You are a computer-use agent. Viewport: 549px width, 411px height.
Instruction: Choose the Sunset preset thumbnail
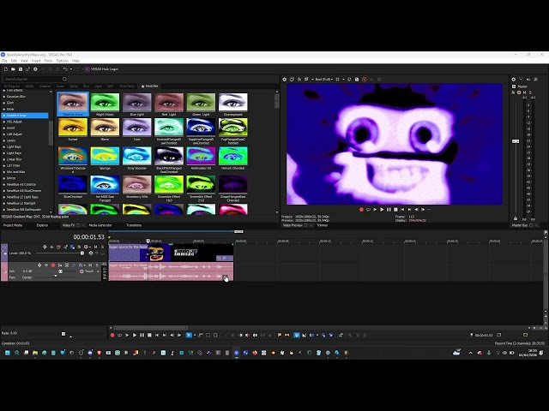73,128
